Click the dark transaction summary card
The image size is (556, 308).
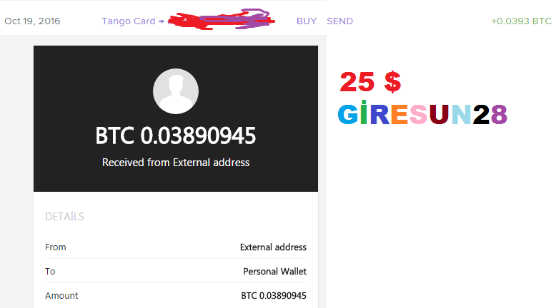point(176,118)
